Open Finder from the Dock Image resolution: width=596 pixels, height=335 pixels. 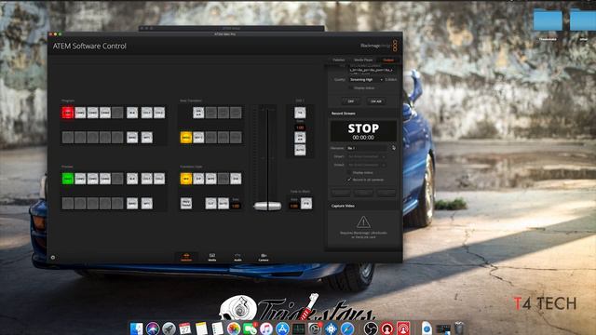[x=137, y=328]
